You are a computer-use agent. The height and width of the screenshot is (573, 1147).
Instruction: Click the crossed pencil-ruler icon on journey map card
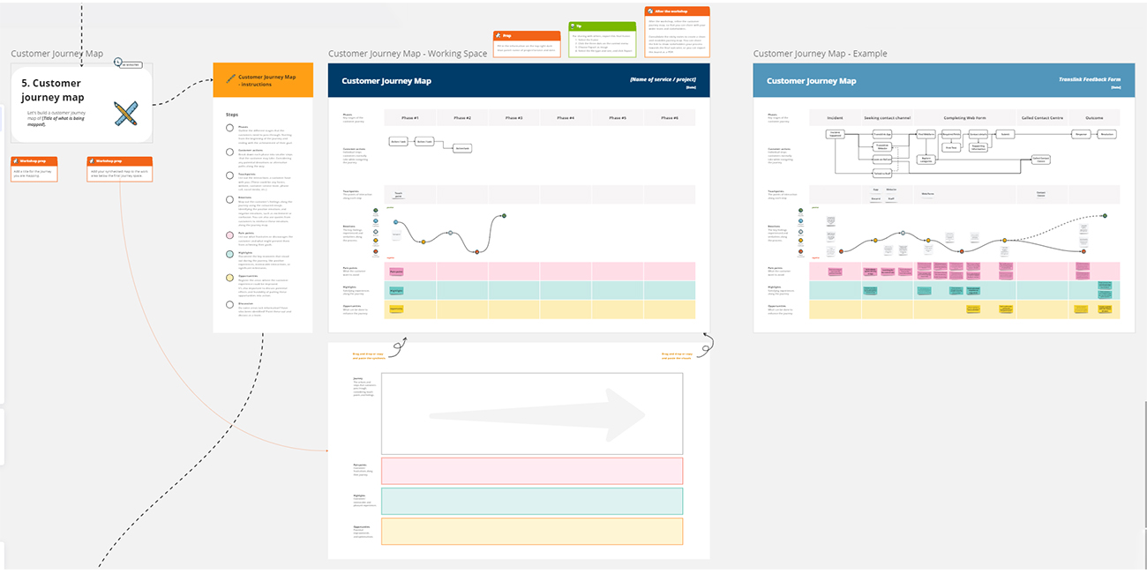[x=125, y=114]
